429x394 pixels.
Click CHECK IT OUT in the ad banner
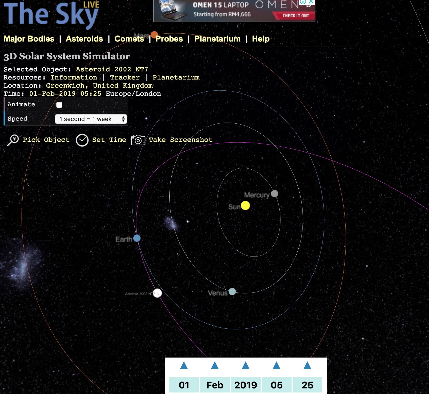[296, 15]
